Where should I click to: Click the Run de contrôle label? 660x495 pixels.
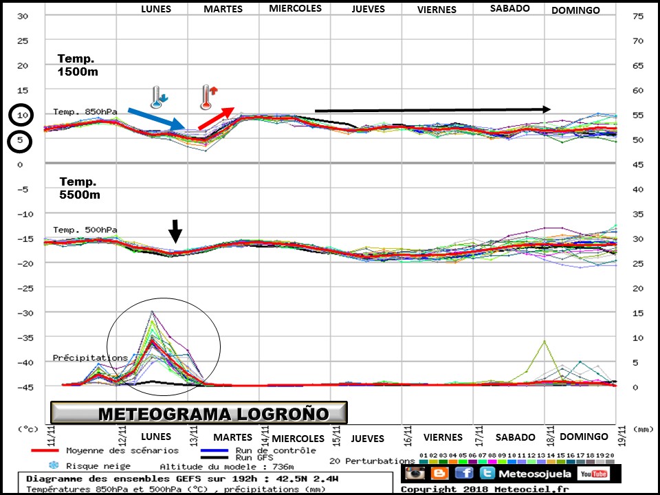(276, 450)
